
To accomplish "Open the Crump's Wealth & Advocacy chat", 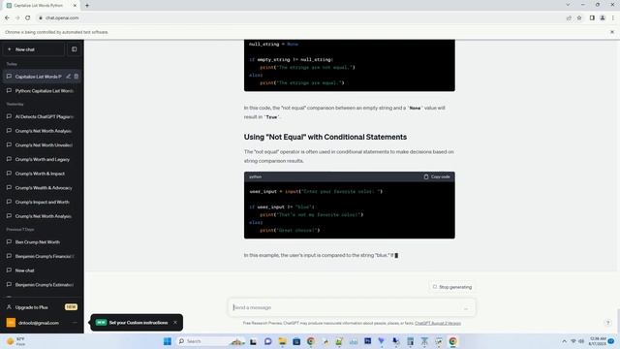I will pyautogui.click(x=42, y=188).
